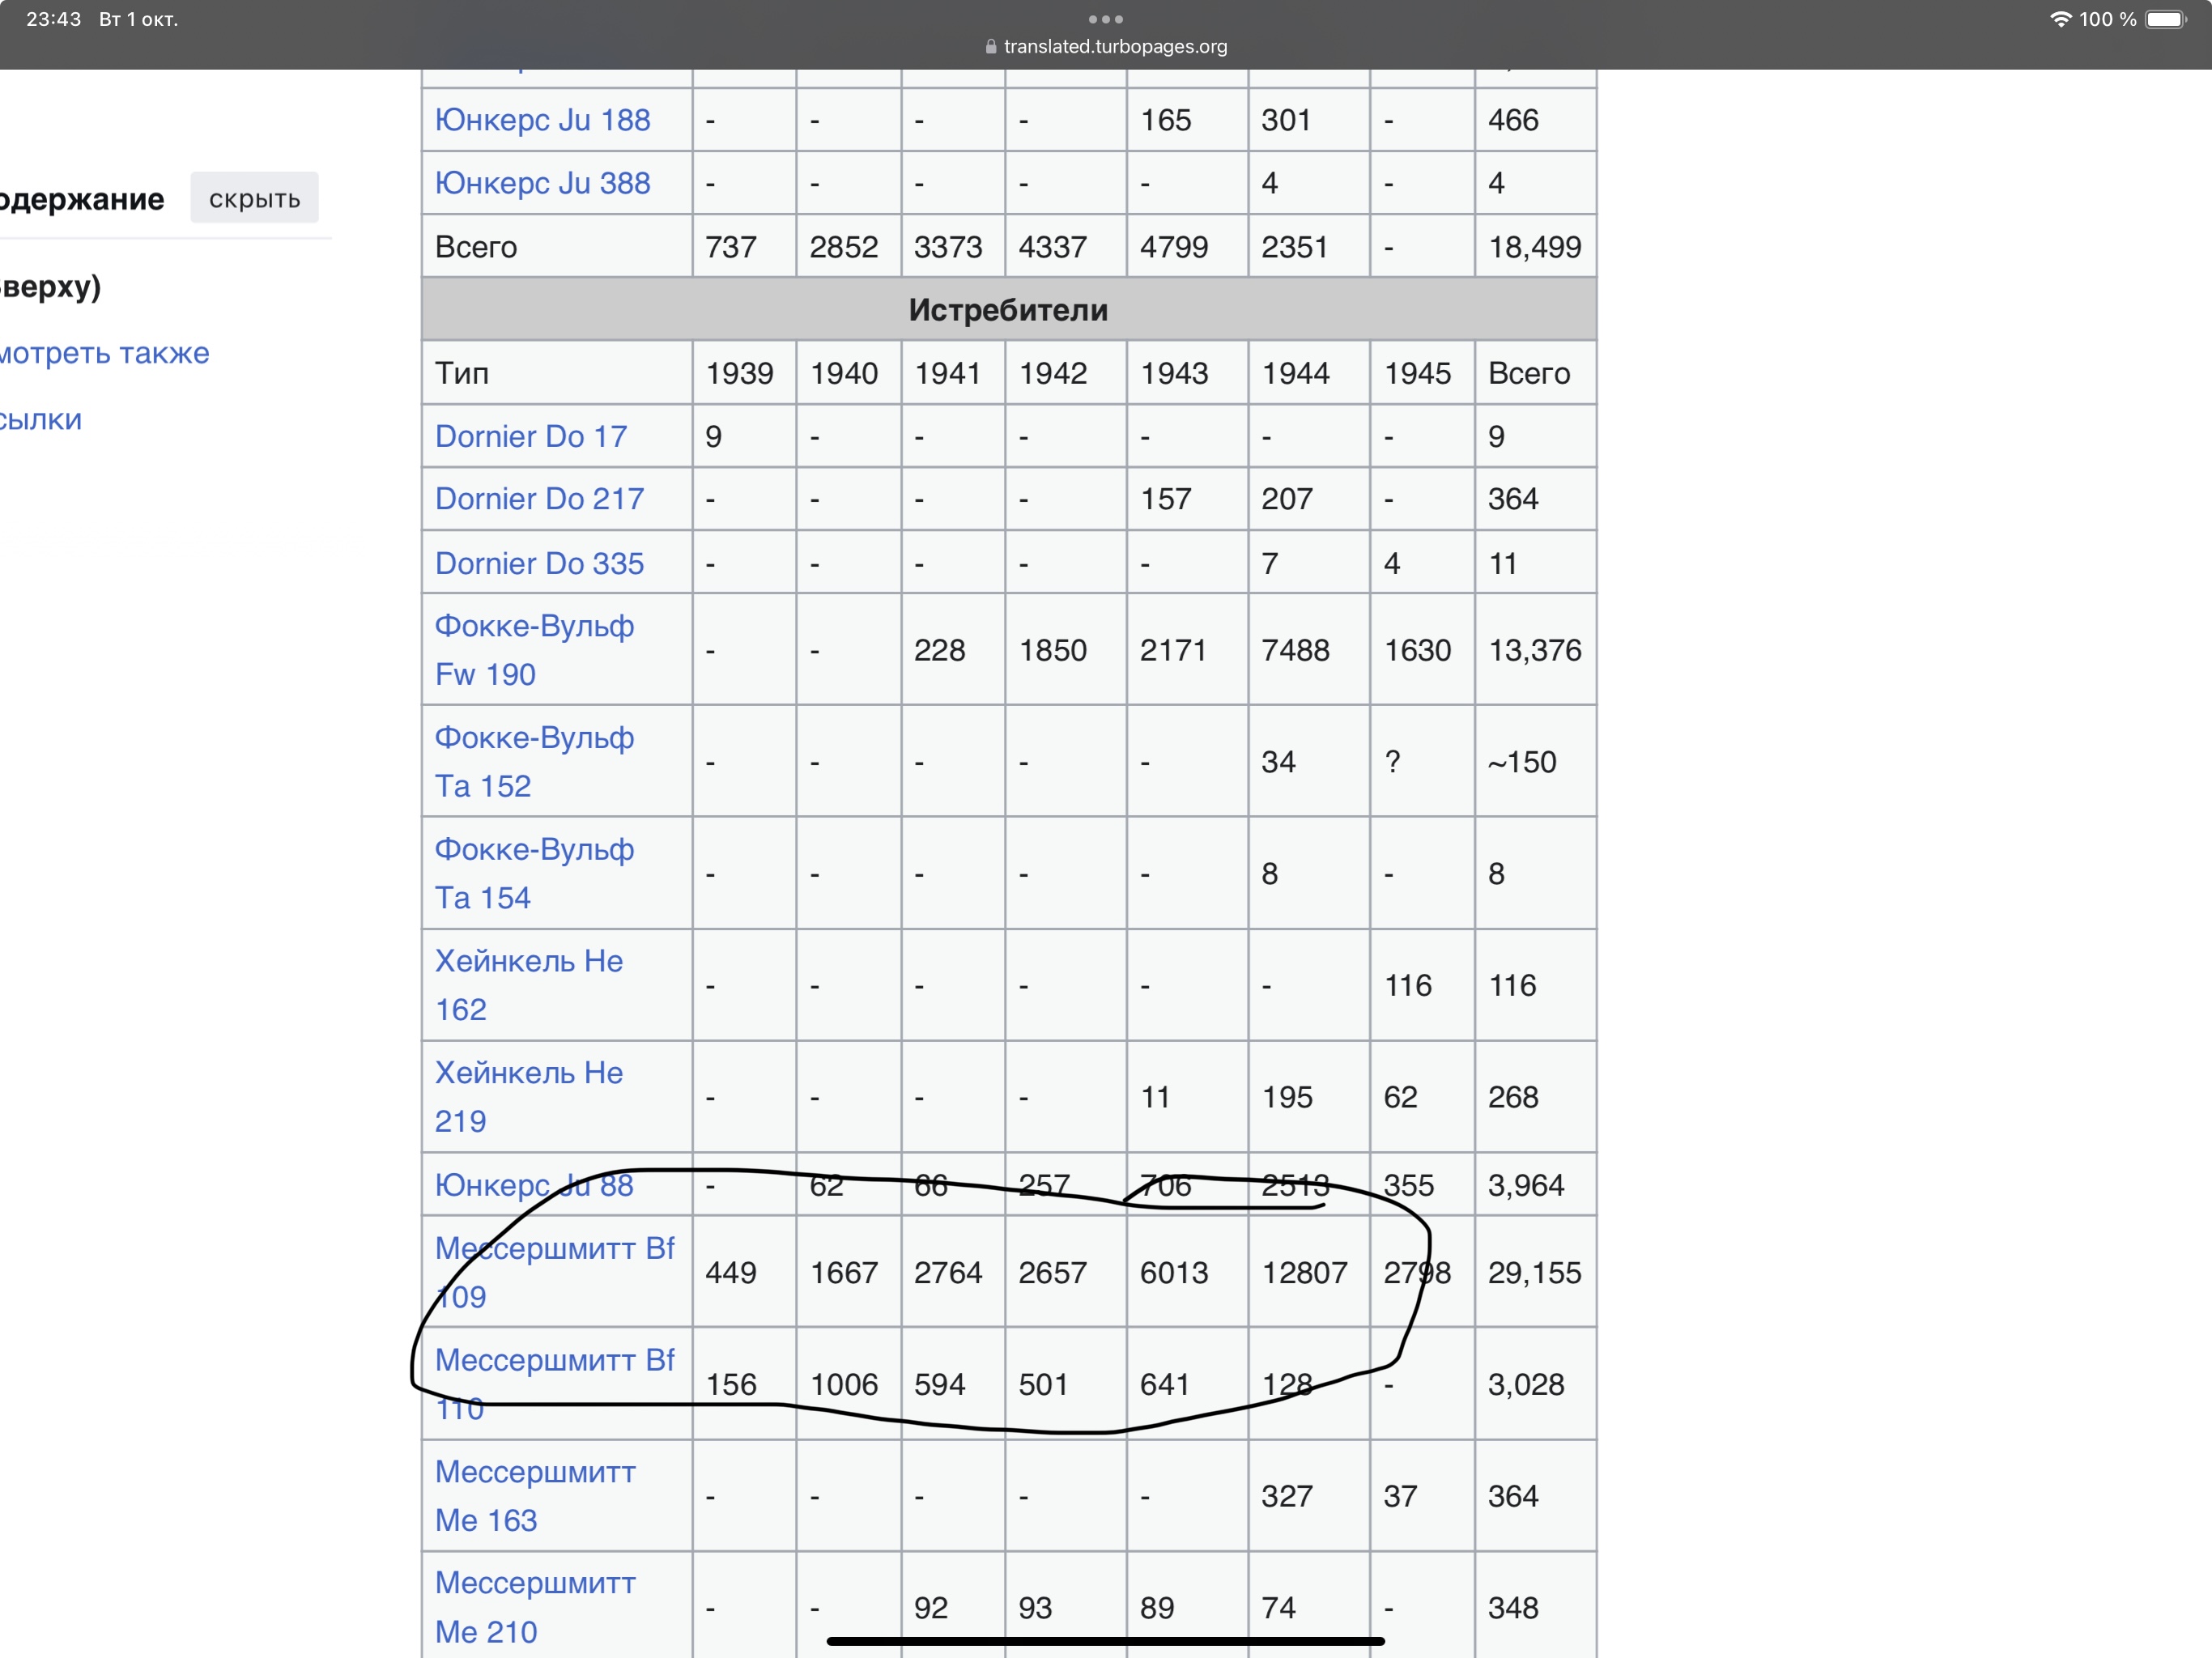Open the Dornier Do 335 article link

[539, 563]
